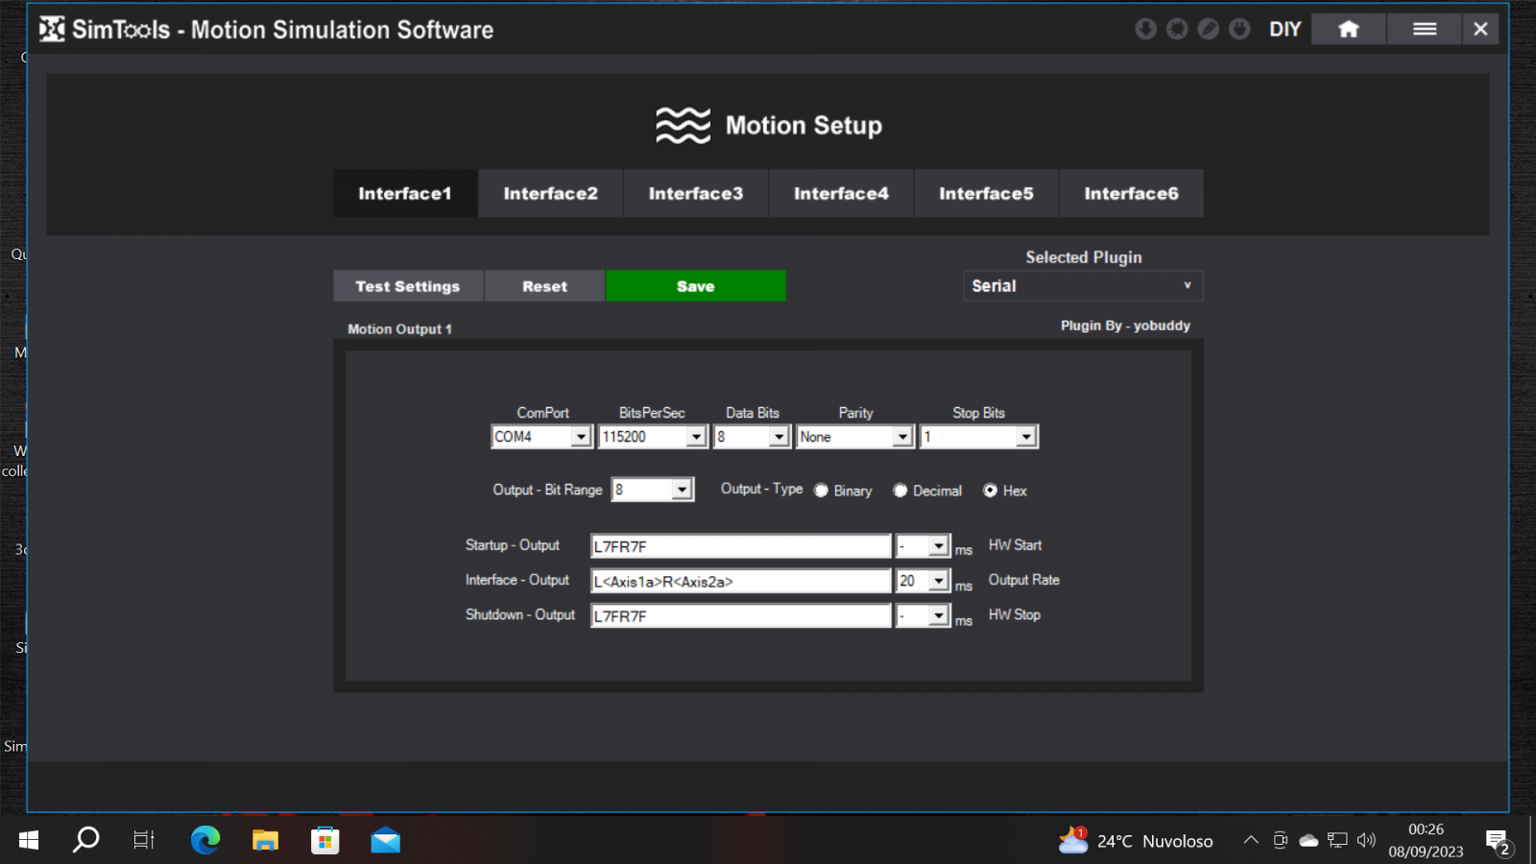The width and height of the screenshot is (1536, 864).
Task: Open Microsoft Store from taskbar
Action: [325, 841]
